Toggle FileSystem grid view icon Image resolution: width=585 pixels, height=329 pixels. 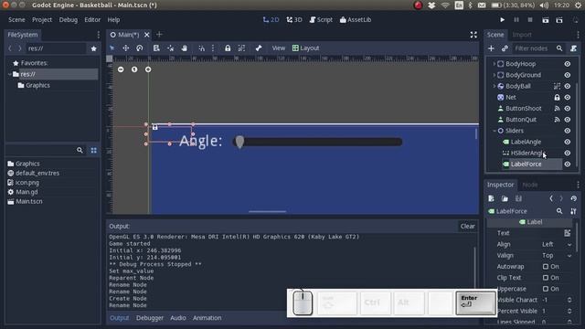[93, 150]
